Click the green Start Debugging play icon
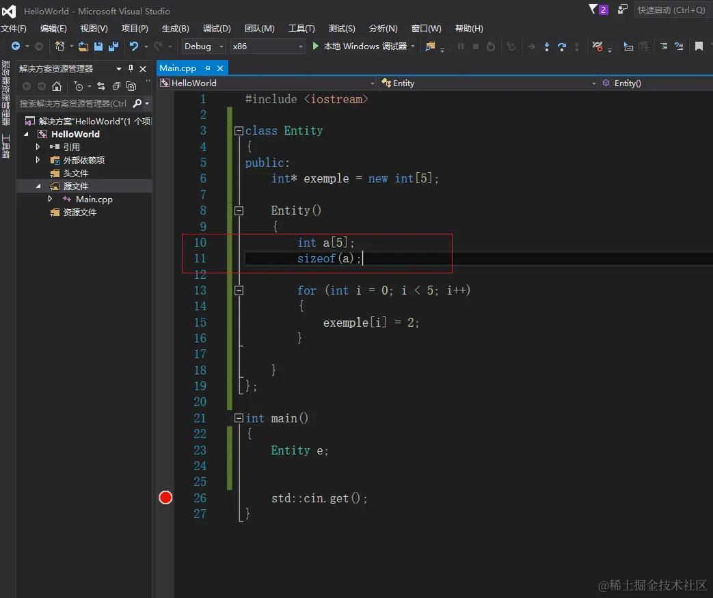 pyautogui.click(x=316, y=46)
